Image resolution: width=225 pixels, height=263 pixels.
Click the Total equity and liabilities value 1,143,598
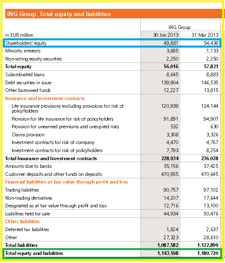click(168, 253)
